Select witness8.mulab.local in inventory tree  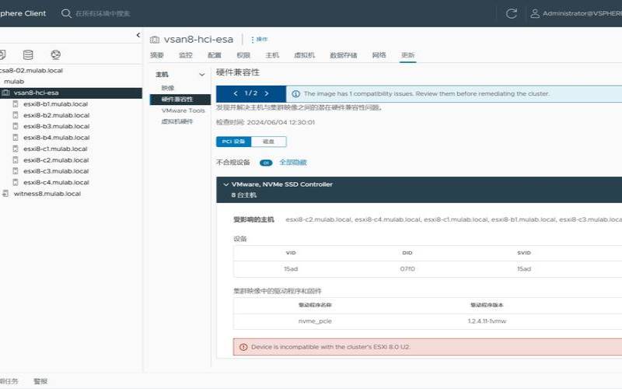[x=47, y=194]
